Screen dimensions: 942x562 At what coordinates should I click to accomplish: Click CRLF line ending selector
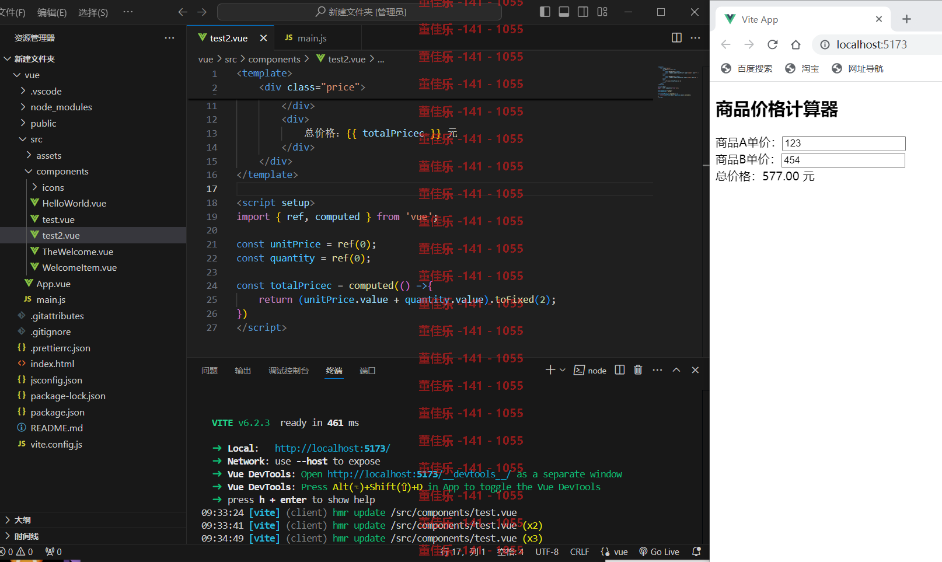click(x=580, y=551)
